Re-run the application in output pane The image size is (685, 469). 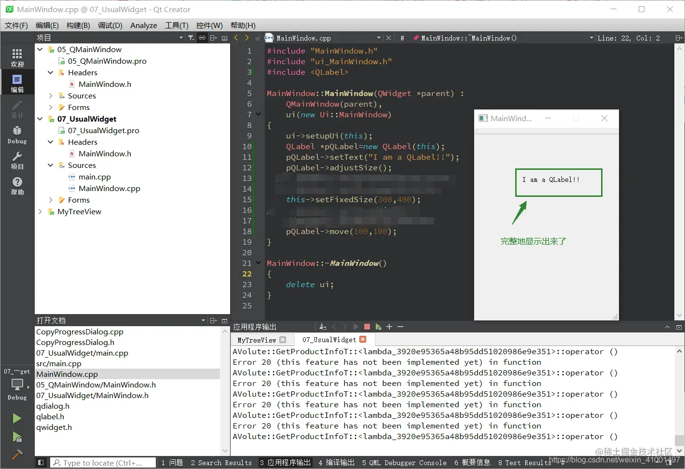pyautogui.click(x=356, y=327)
